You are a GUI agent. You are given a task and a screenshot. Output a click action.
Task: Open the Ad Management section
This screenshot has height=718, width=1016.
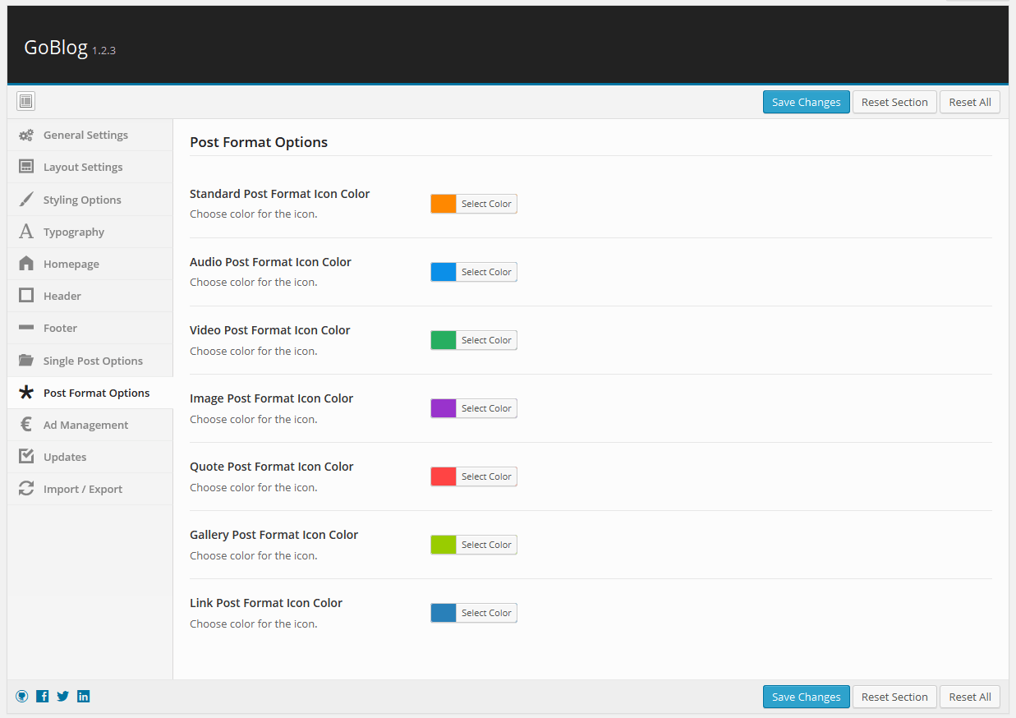[x=90, y=425]
